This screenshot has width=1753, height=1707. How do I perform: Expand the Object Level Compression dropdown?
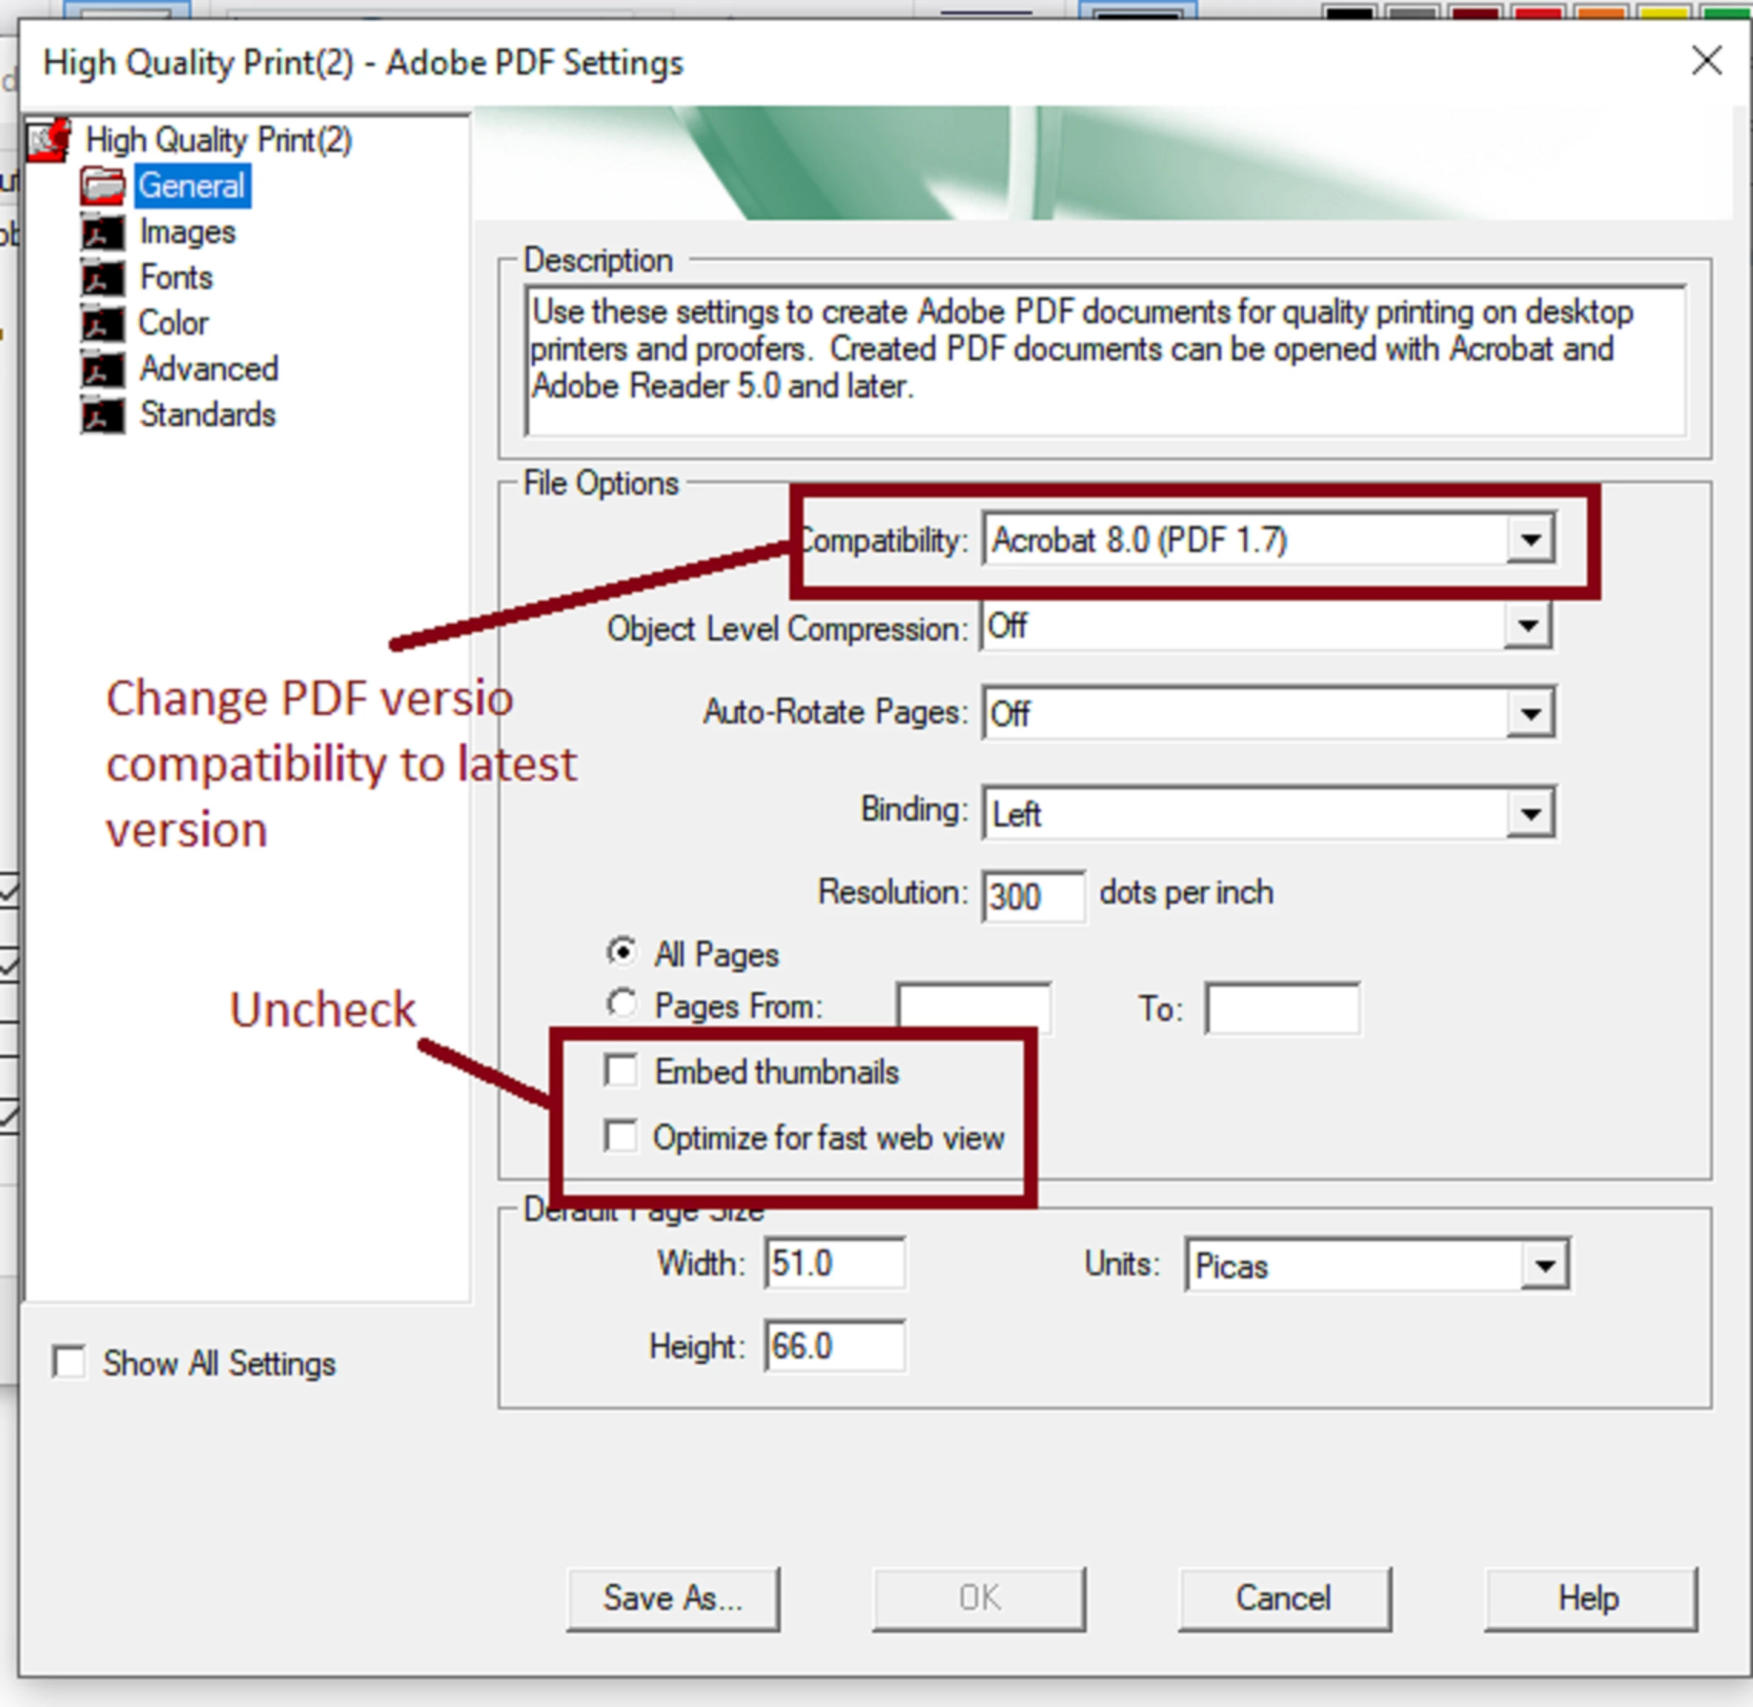(1527, 625)
